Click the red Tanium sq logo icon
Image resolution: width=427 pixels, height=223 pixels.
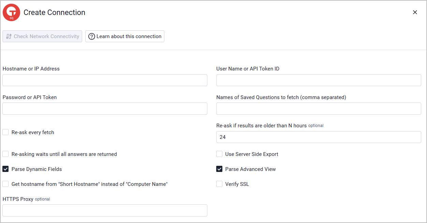[x=11, y=13]
